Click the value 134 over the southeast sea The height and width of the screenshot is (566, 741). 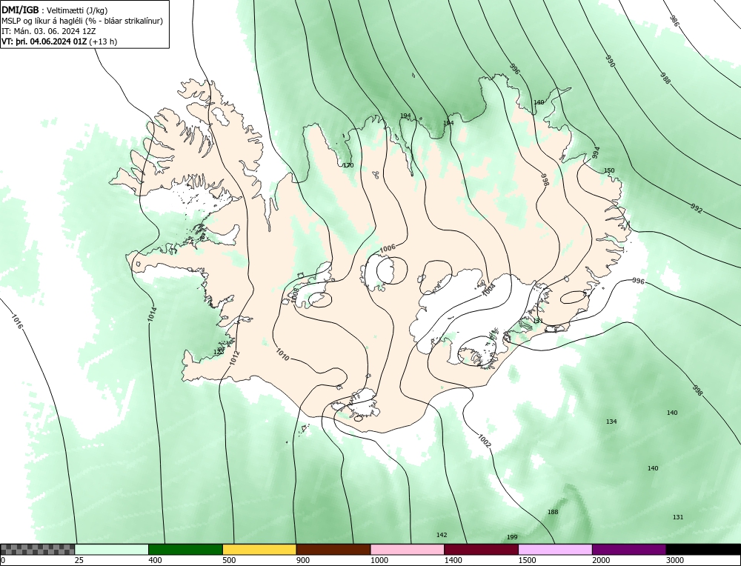tap(611, 422)
